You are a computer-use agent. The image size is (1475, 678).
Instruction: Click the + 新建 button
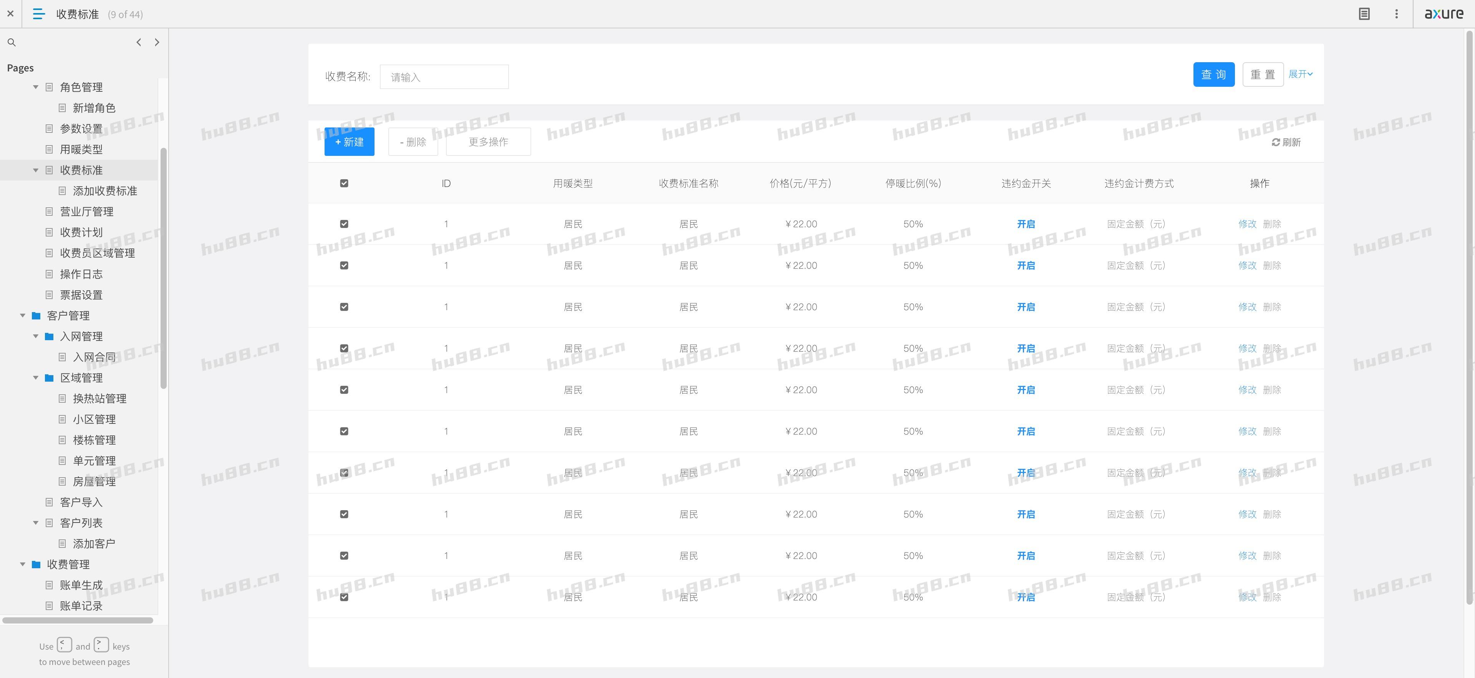pyautogui.click(x=349, y=142)
